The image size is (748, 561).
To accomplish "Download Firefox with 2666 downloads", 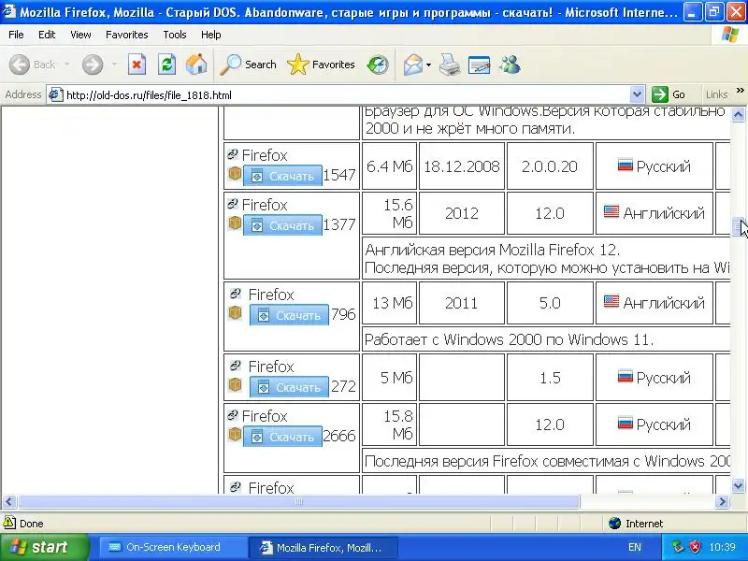I will (282, 437).
